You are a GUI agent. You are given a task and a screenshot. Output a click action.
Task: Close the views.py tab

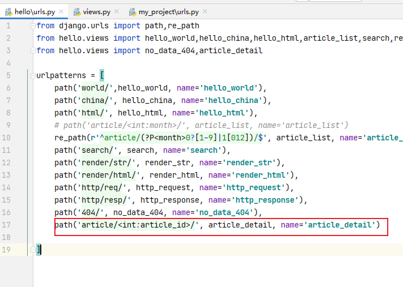coord(117,11)
